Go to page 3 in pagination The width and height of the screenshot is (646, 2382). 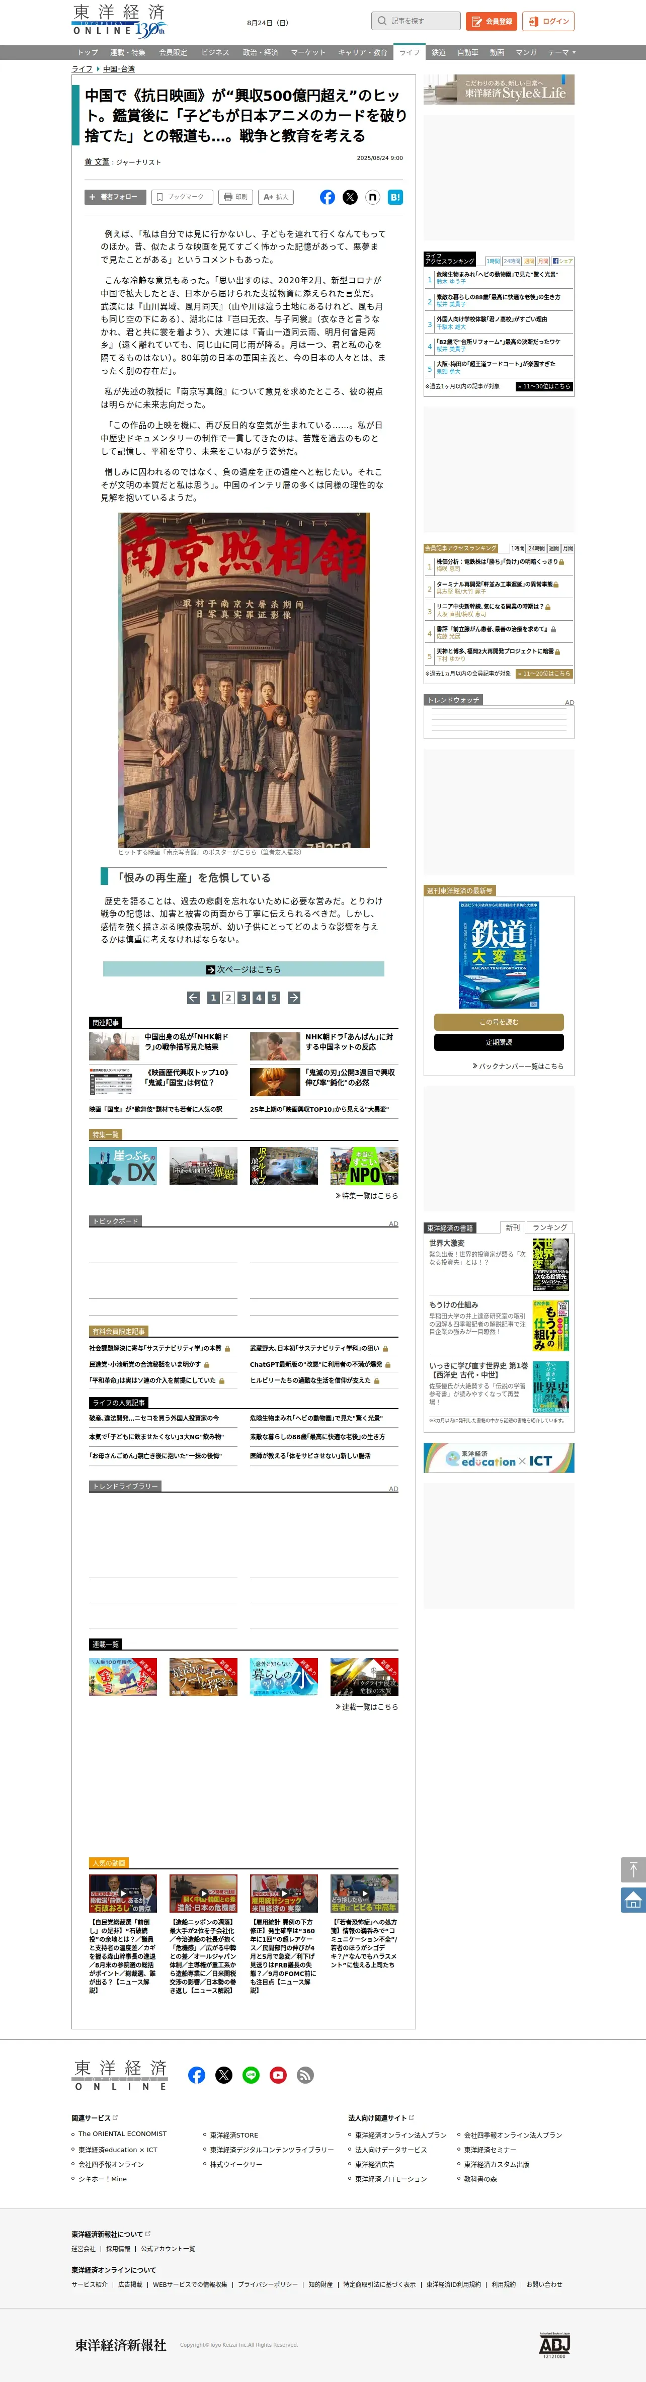coord(244,998)
